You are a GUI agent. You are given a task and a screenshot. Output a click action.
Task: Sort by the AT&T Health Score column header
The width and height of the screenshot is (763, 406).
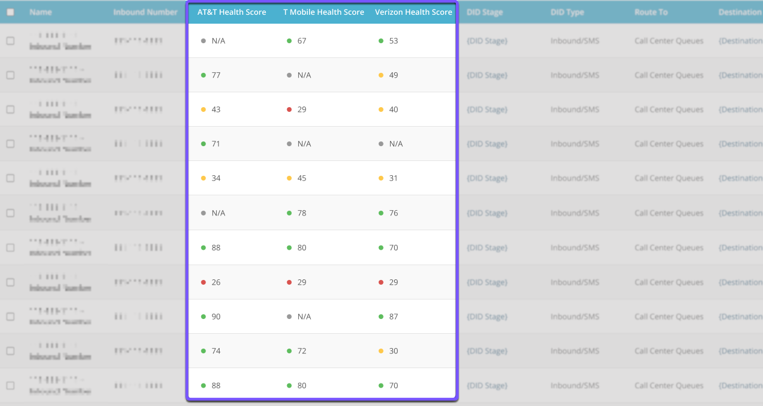coord(231,12)
